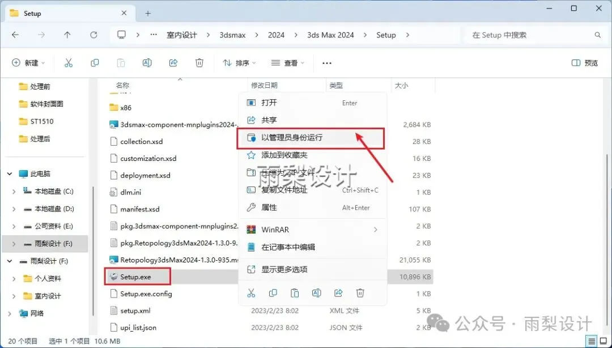Viewport: 612px width, 348px height.
Task: Expand the 网络 node in sidebar
Action: (10, 313)
